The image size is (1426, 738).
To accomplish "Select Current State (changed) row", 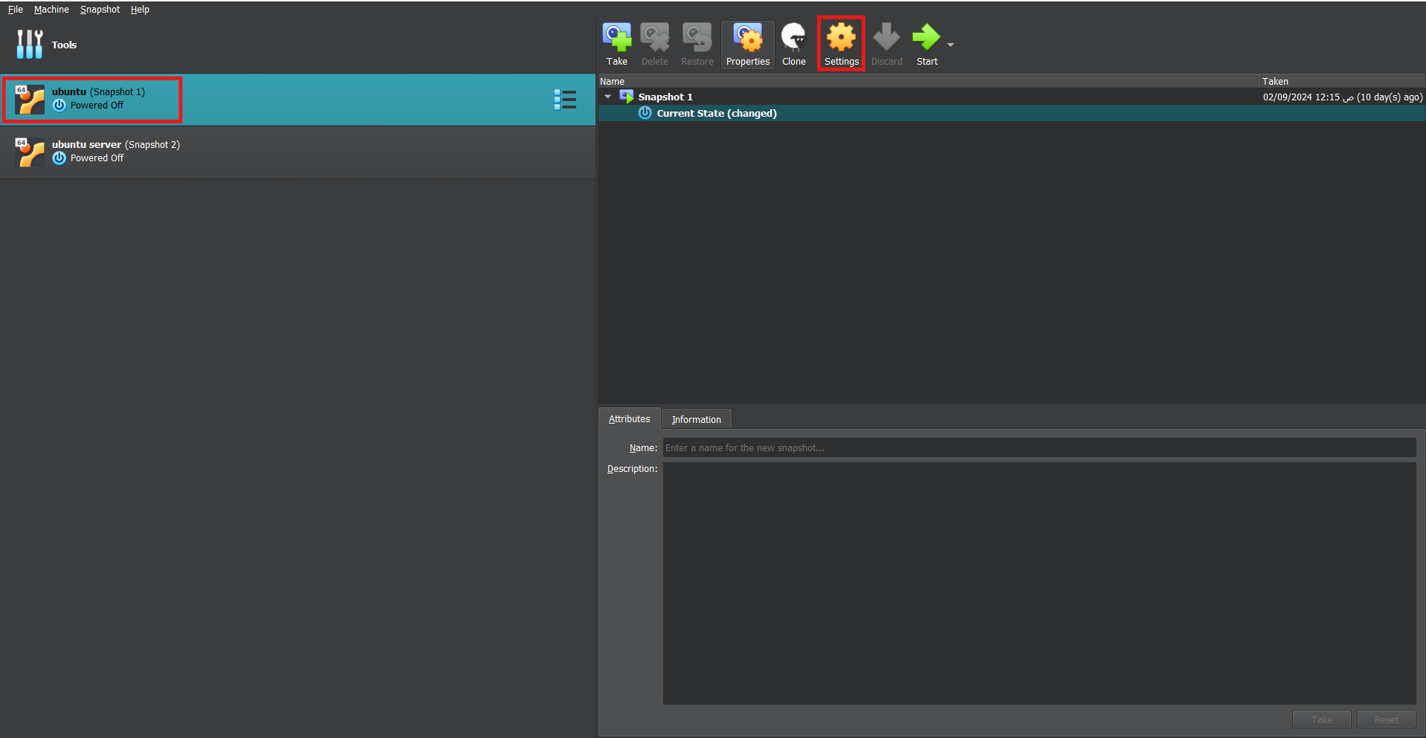I will click(x=1012, y=113).
